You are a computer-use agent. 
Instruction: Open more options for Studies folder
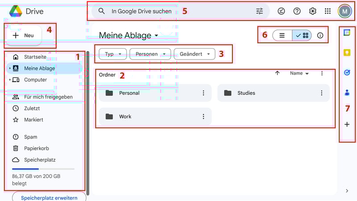pos(321,93)
